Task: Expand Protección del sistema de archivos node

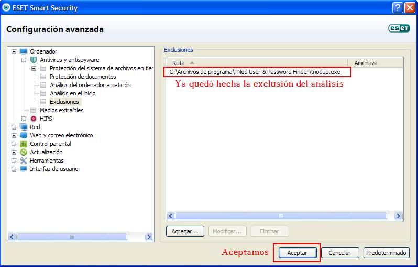Action: 34,68
